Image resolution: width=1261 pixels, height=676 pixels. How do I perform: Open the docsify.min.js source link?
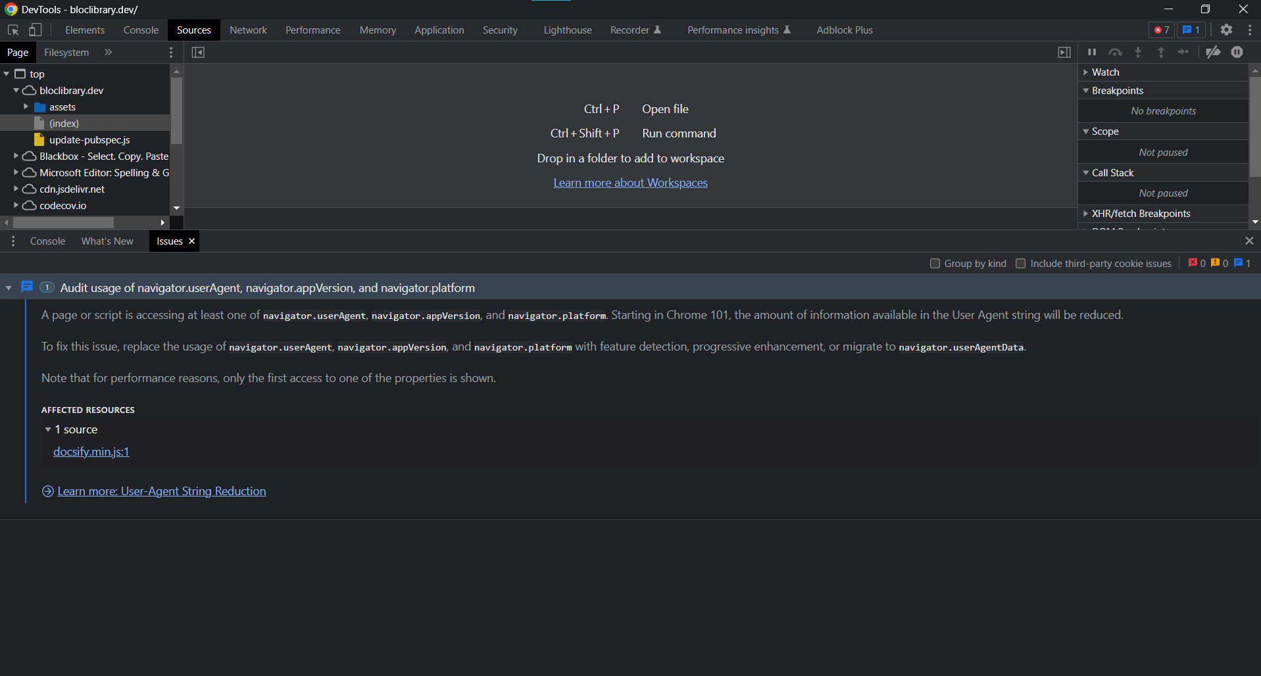pyautogui.click(x=91, y=452)
